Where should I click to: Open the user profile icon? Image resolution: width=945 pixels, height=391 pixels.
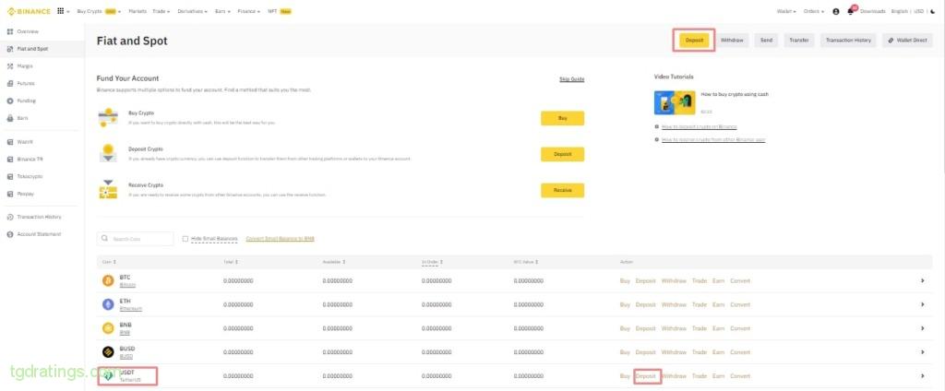[x=836, y=11]
